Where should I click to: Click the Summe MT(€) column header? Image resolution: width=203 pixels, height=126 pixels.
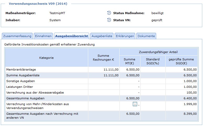tap(129, 61)
